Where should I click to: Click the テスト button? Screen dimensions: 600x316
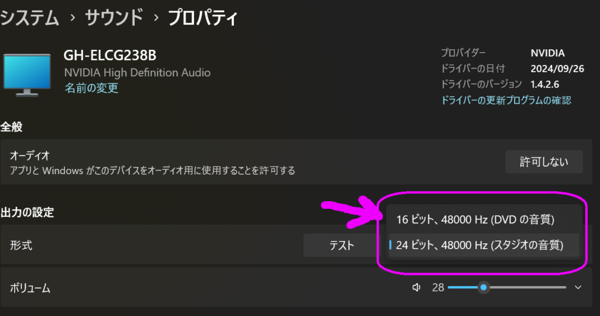pyautogui.click(x=342, y=245)
